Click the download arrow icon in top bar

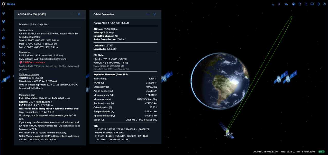coord(273,4)
